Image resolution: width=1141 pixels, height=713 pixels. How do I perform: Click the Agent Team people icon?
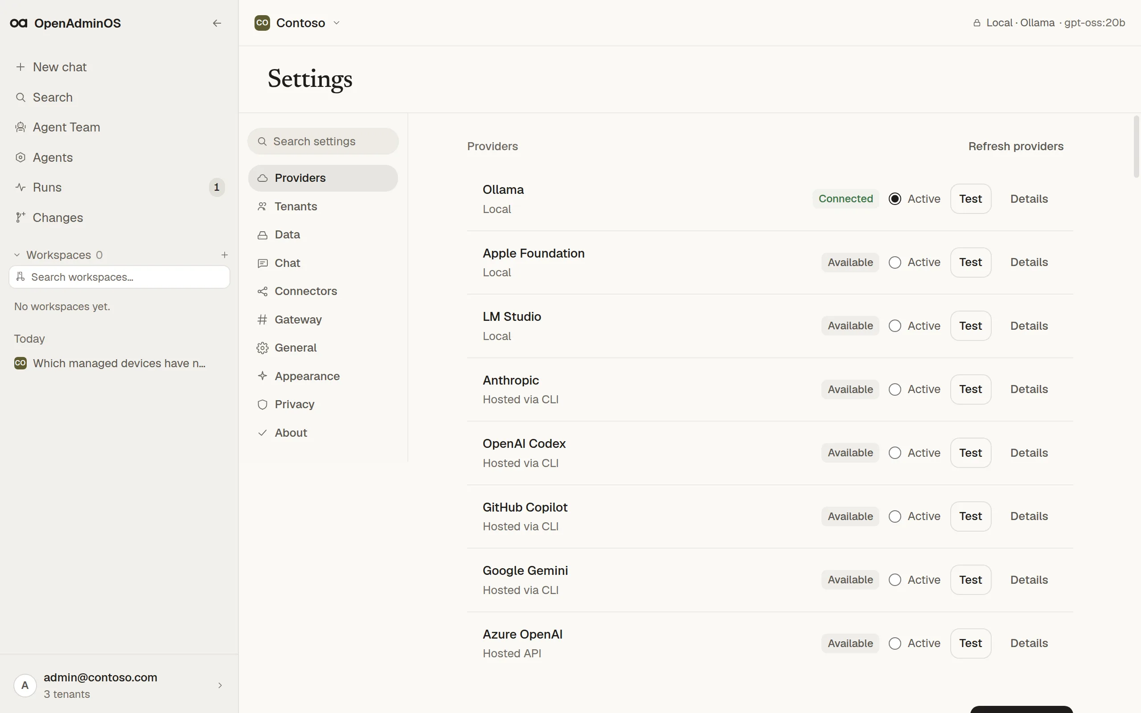click(x=20, y=127)
